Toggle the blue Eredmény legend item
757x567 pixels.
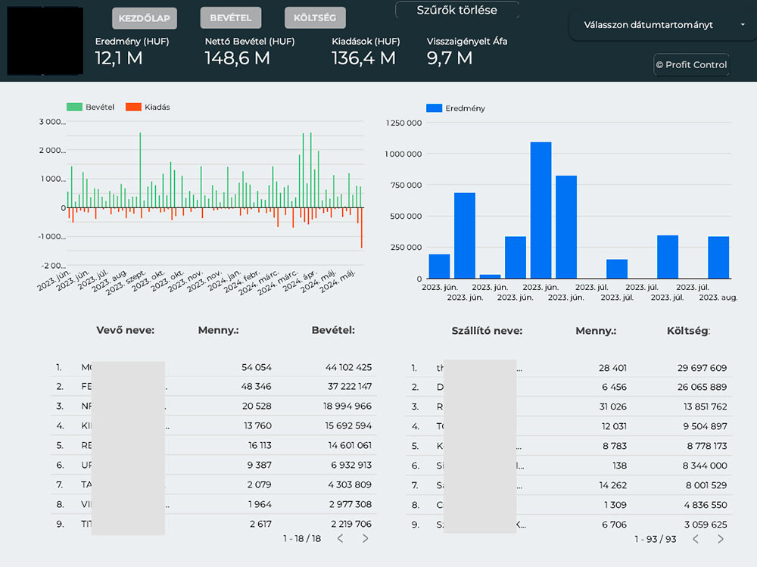(456, 108)
